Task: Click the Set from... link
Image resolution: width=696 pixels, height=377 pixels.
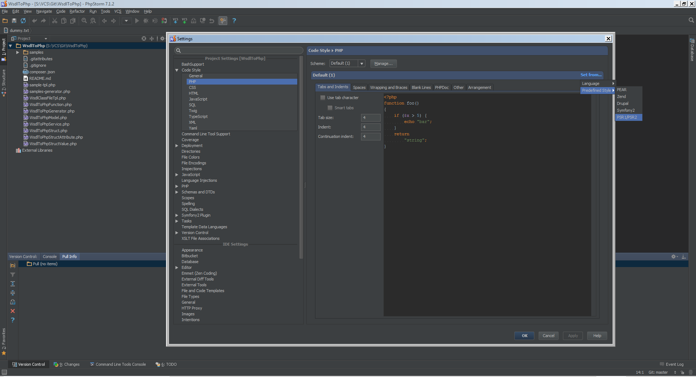Action: 591,75
